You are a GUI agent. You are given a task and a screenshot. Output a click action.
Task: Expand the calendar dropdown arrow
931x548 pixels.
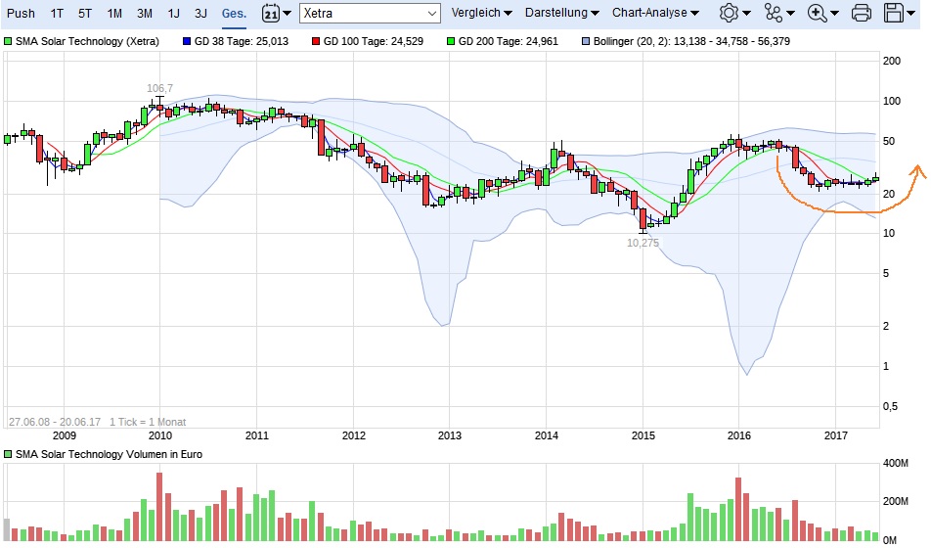click(287, 13)
